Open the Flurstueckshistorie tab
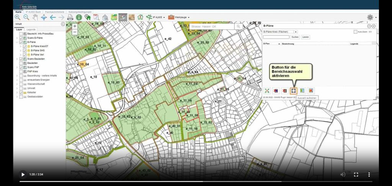Image resolution: width=392 pixels, height=186 pixels. tap(54, 12)
